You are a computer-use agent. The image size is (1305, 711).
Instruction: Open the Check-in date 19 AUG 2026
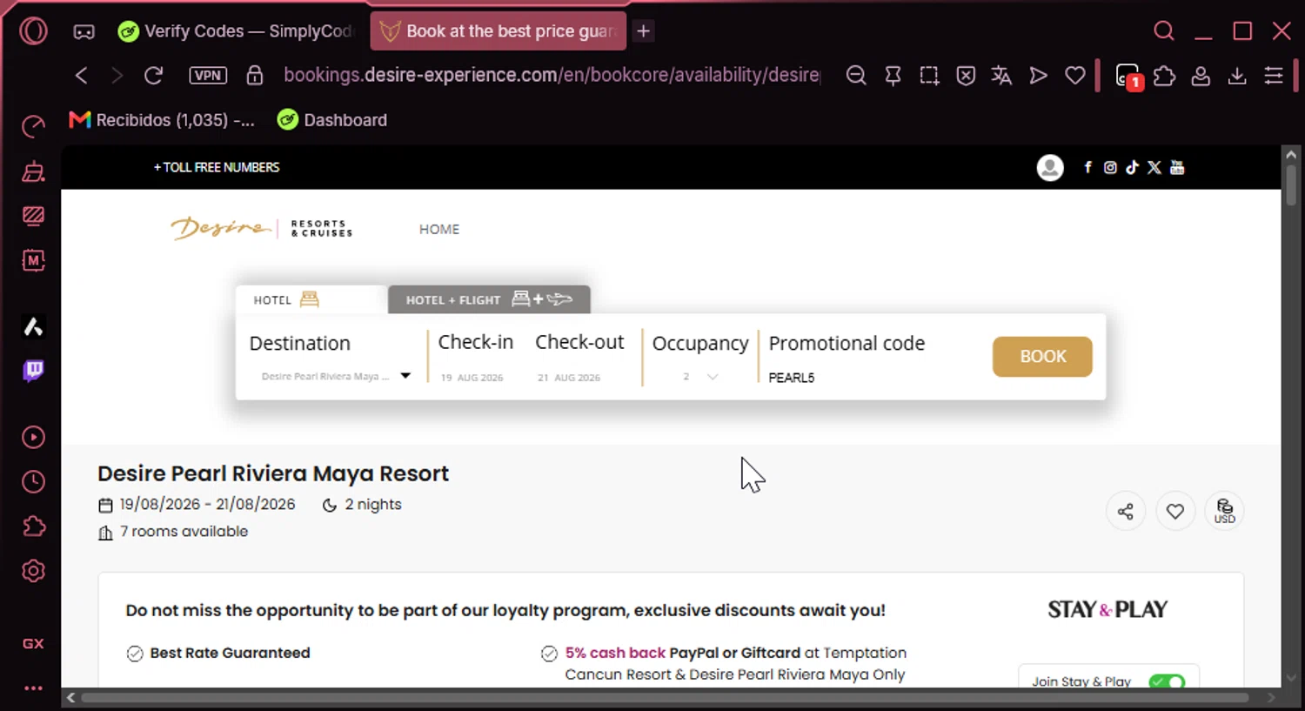(472, 378)
